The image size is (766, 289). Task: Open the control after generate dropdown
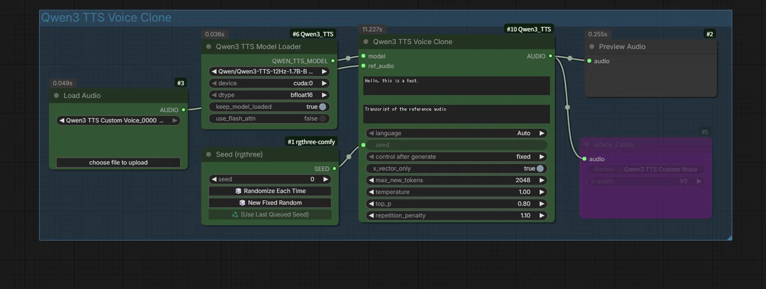tap(456, 157)
